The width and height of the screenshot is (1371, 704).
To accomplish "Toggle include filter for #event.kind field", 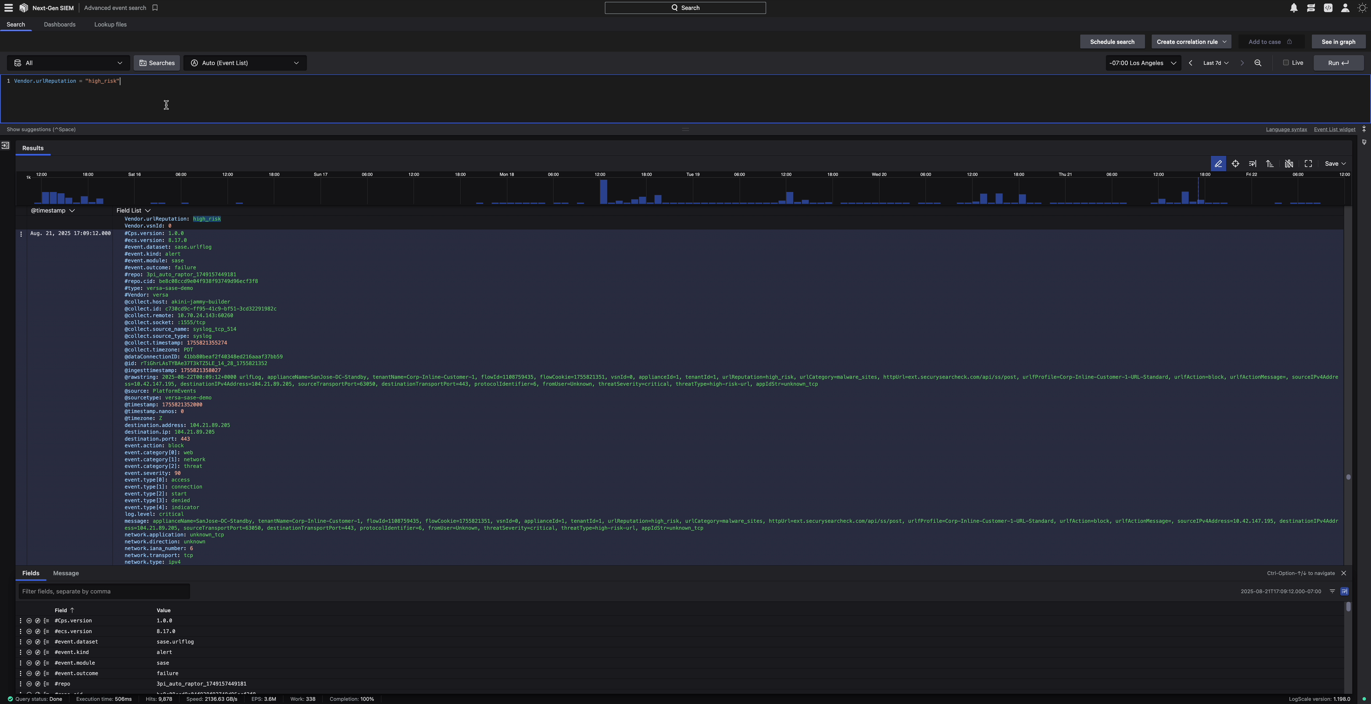I will click(x=29, y=652).
